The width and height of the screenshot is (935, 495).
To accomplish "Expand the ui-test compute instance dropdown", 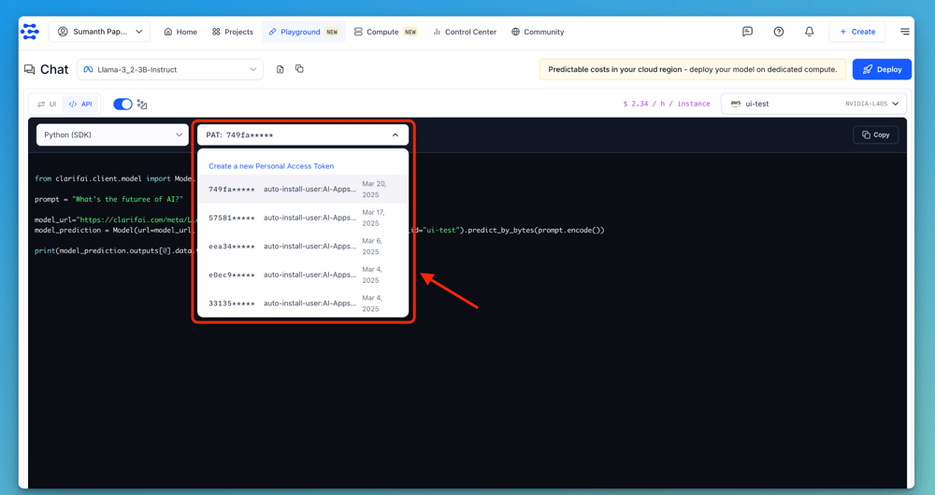I will coord(813,104).
